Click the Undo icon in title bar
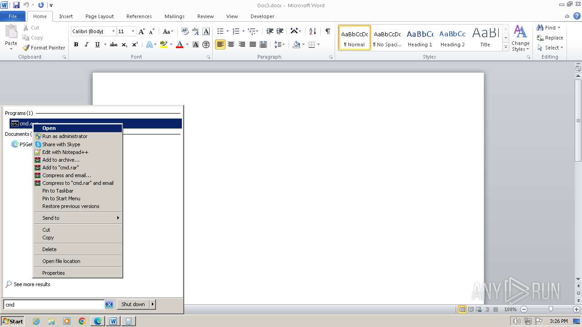The width and height of the screenshot is (582, 327). pos(26,5)
